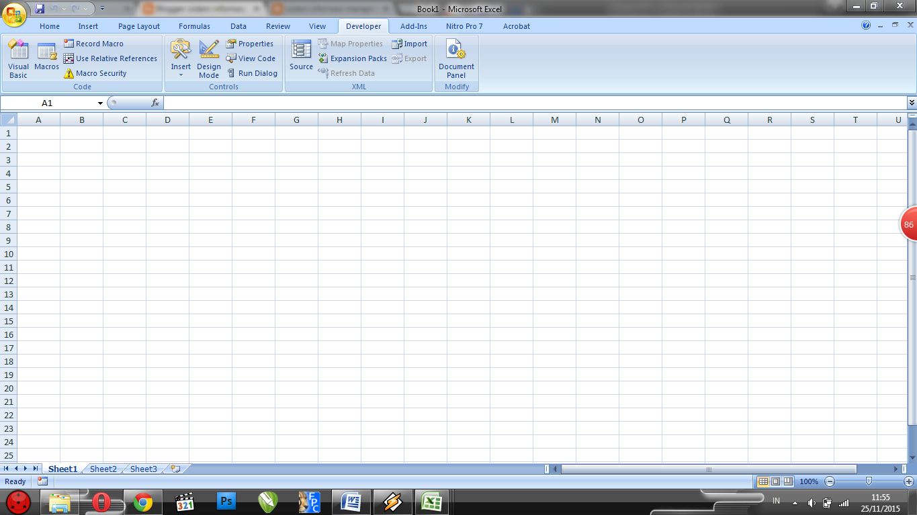Screen dimensions: 917x515
Task: Open Macro Security settings
Action: (x=95, y=73)
